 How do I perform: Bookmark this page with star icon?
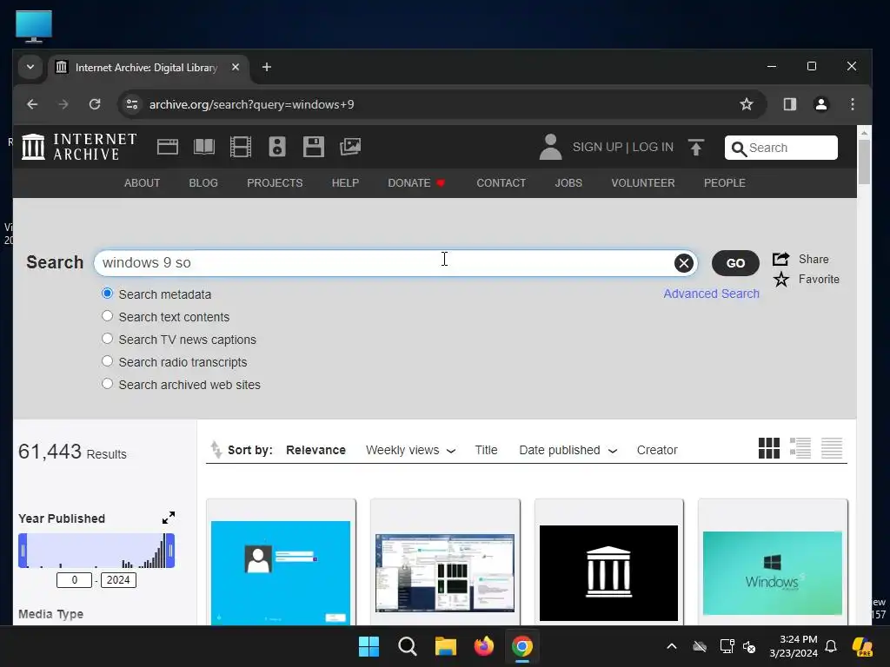tap(747, 104)
